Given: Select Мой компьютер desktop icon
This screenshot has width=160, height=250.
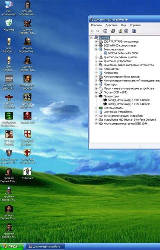Looking at the screenshot, I should (9, 8).
